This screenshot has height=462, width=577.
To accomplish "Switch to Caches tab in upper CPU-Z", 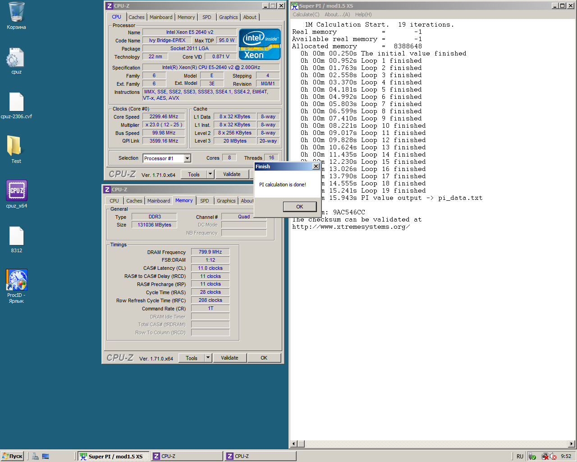I will (137, 17).
